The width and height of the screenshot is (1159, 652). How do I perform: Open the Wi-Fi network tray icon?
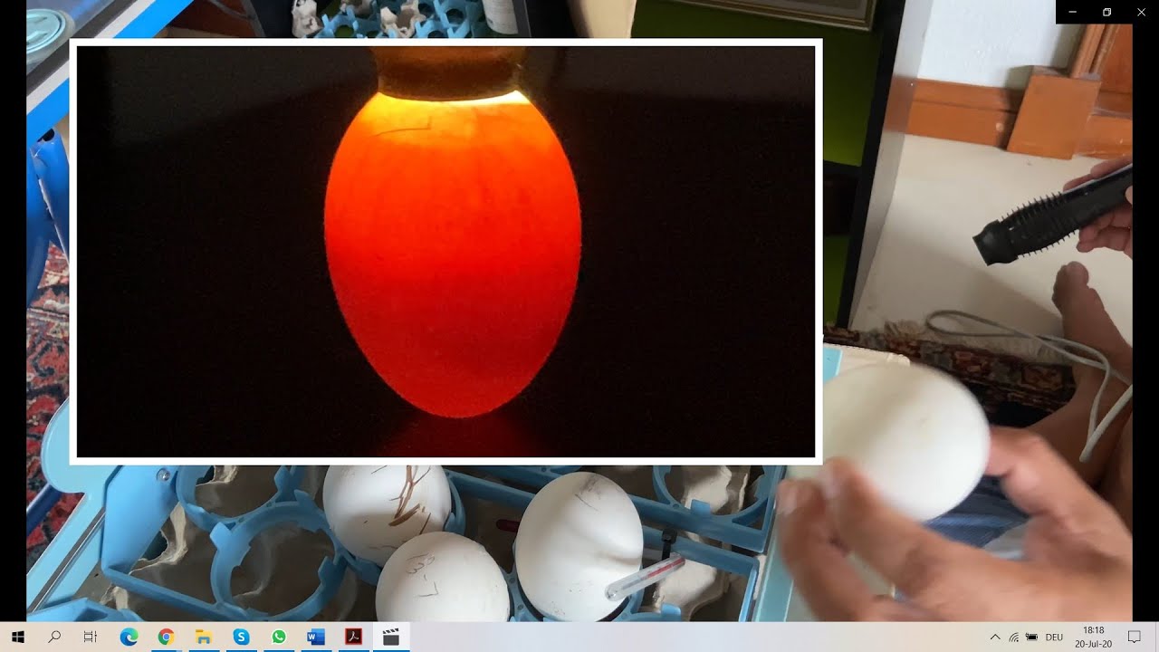[x=1014, y=638]
